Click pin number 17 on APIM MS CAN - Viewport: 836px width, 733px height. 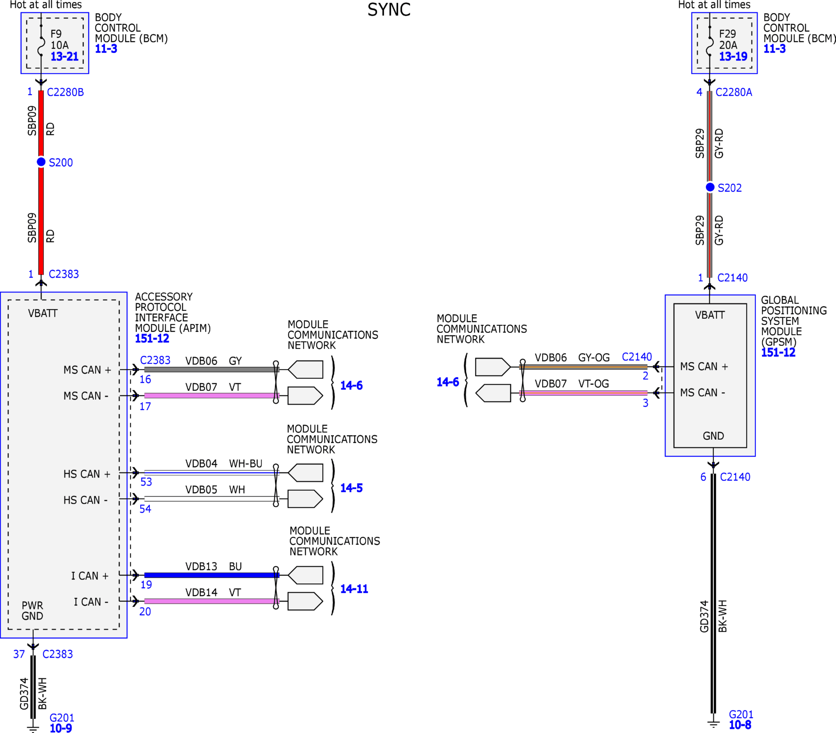coord(145,406)
